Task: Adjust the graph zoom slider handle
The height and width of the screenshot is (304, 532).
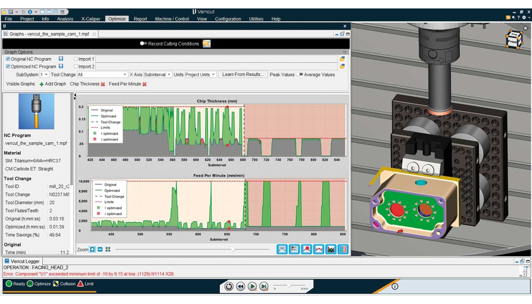Action: (233, 249)
